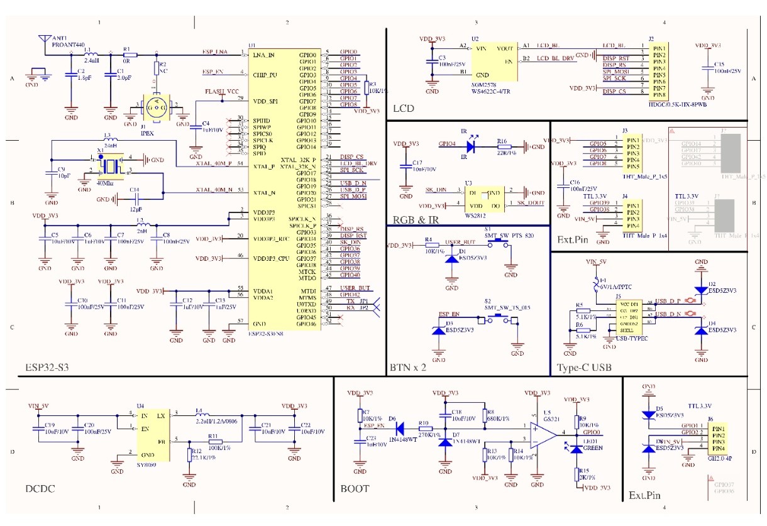
Task: Click the LNA_IN pin name on U1
Action: click(x=263, y=55)
